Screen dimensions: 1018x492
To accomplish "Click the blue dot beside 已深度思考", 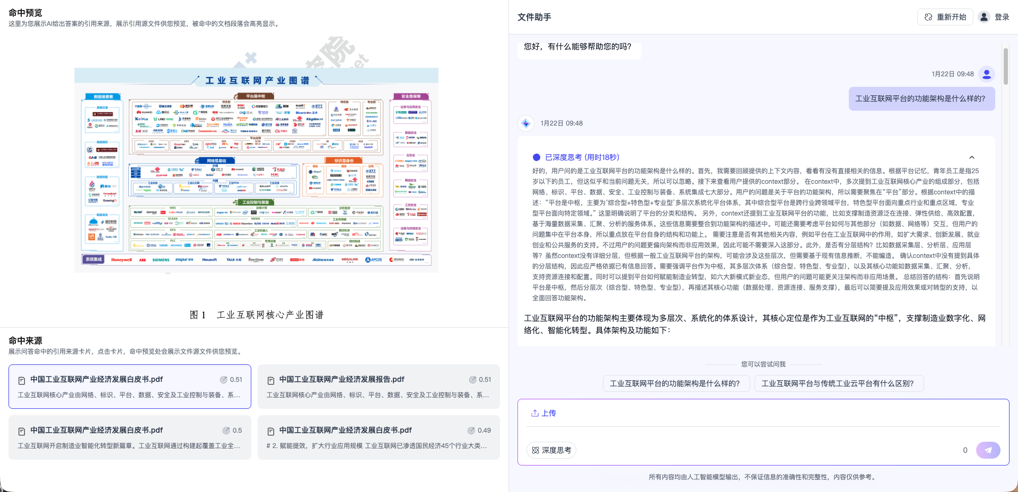I will click(537, 157).
